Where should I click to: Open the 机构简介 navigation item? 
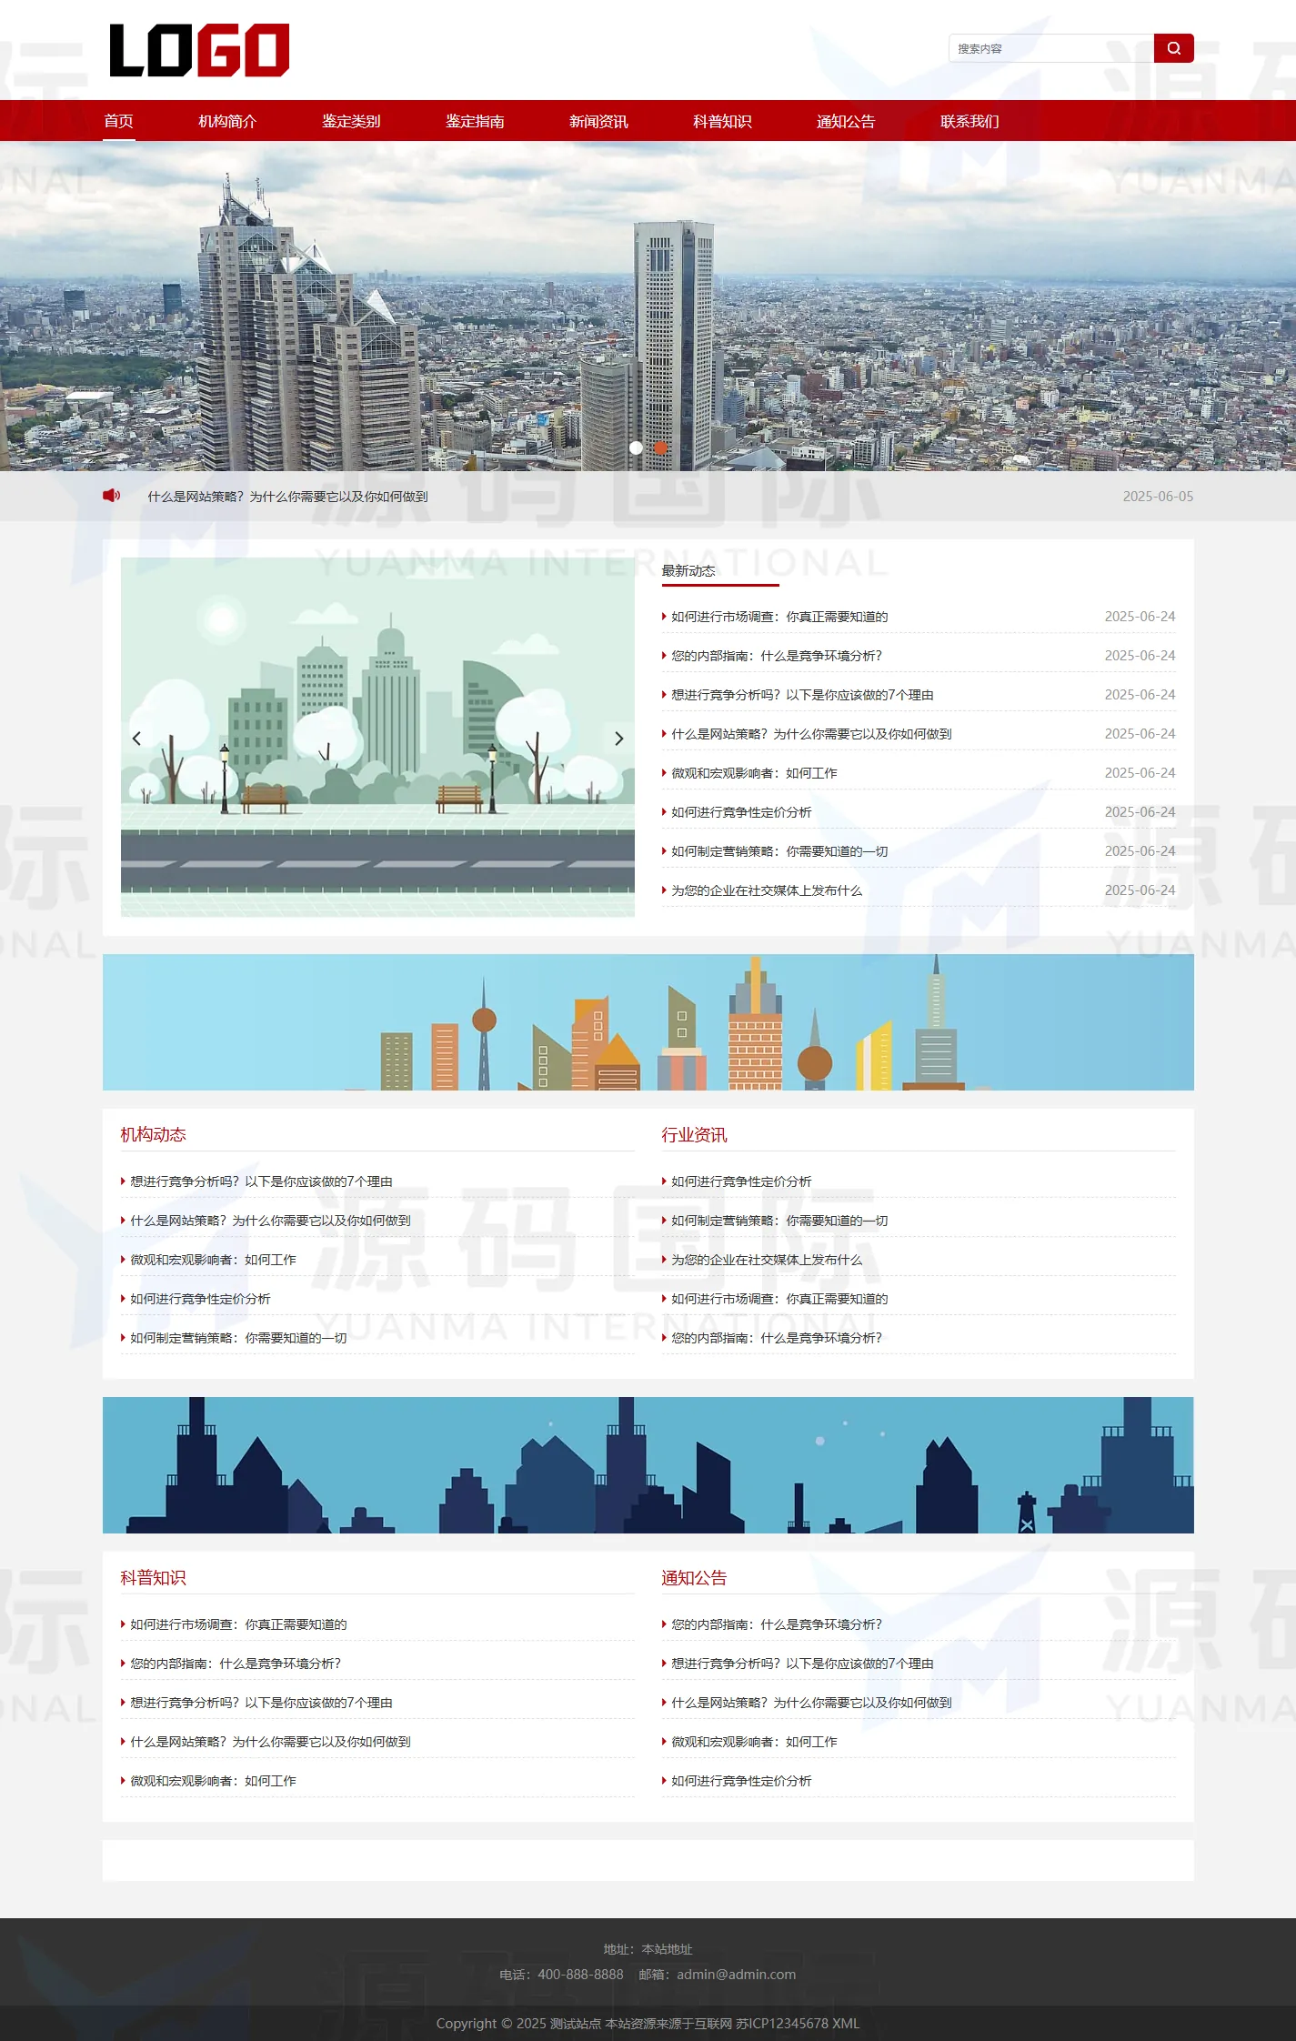[x=227, y=121]
